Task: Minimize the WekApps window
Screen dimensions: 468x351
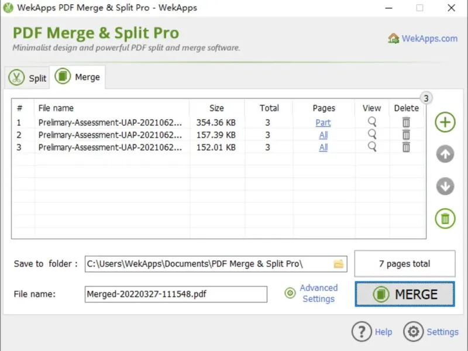Action: (388, 8)
